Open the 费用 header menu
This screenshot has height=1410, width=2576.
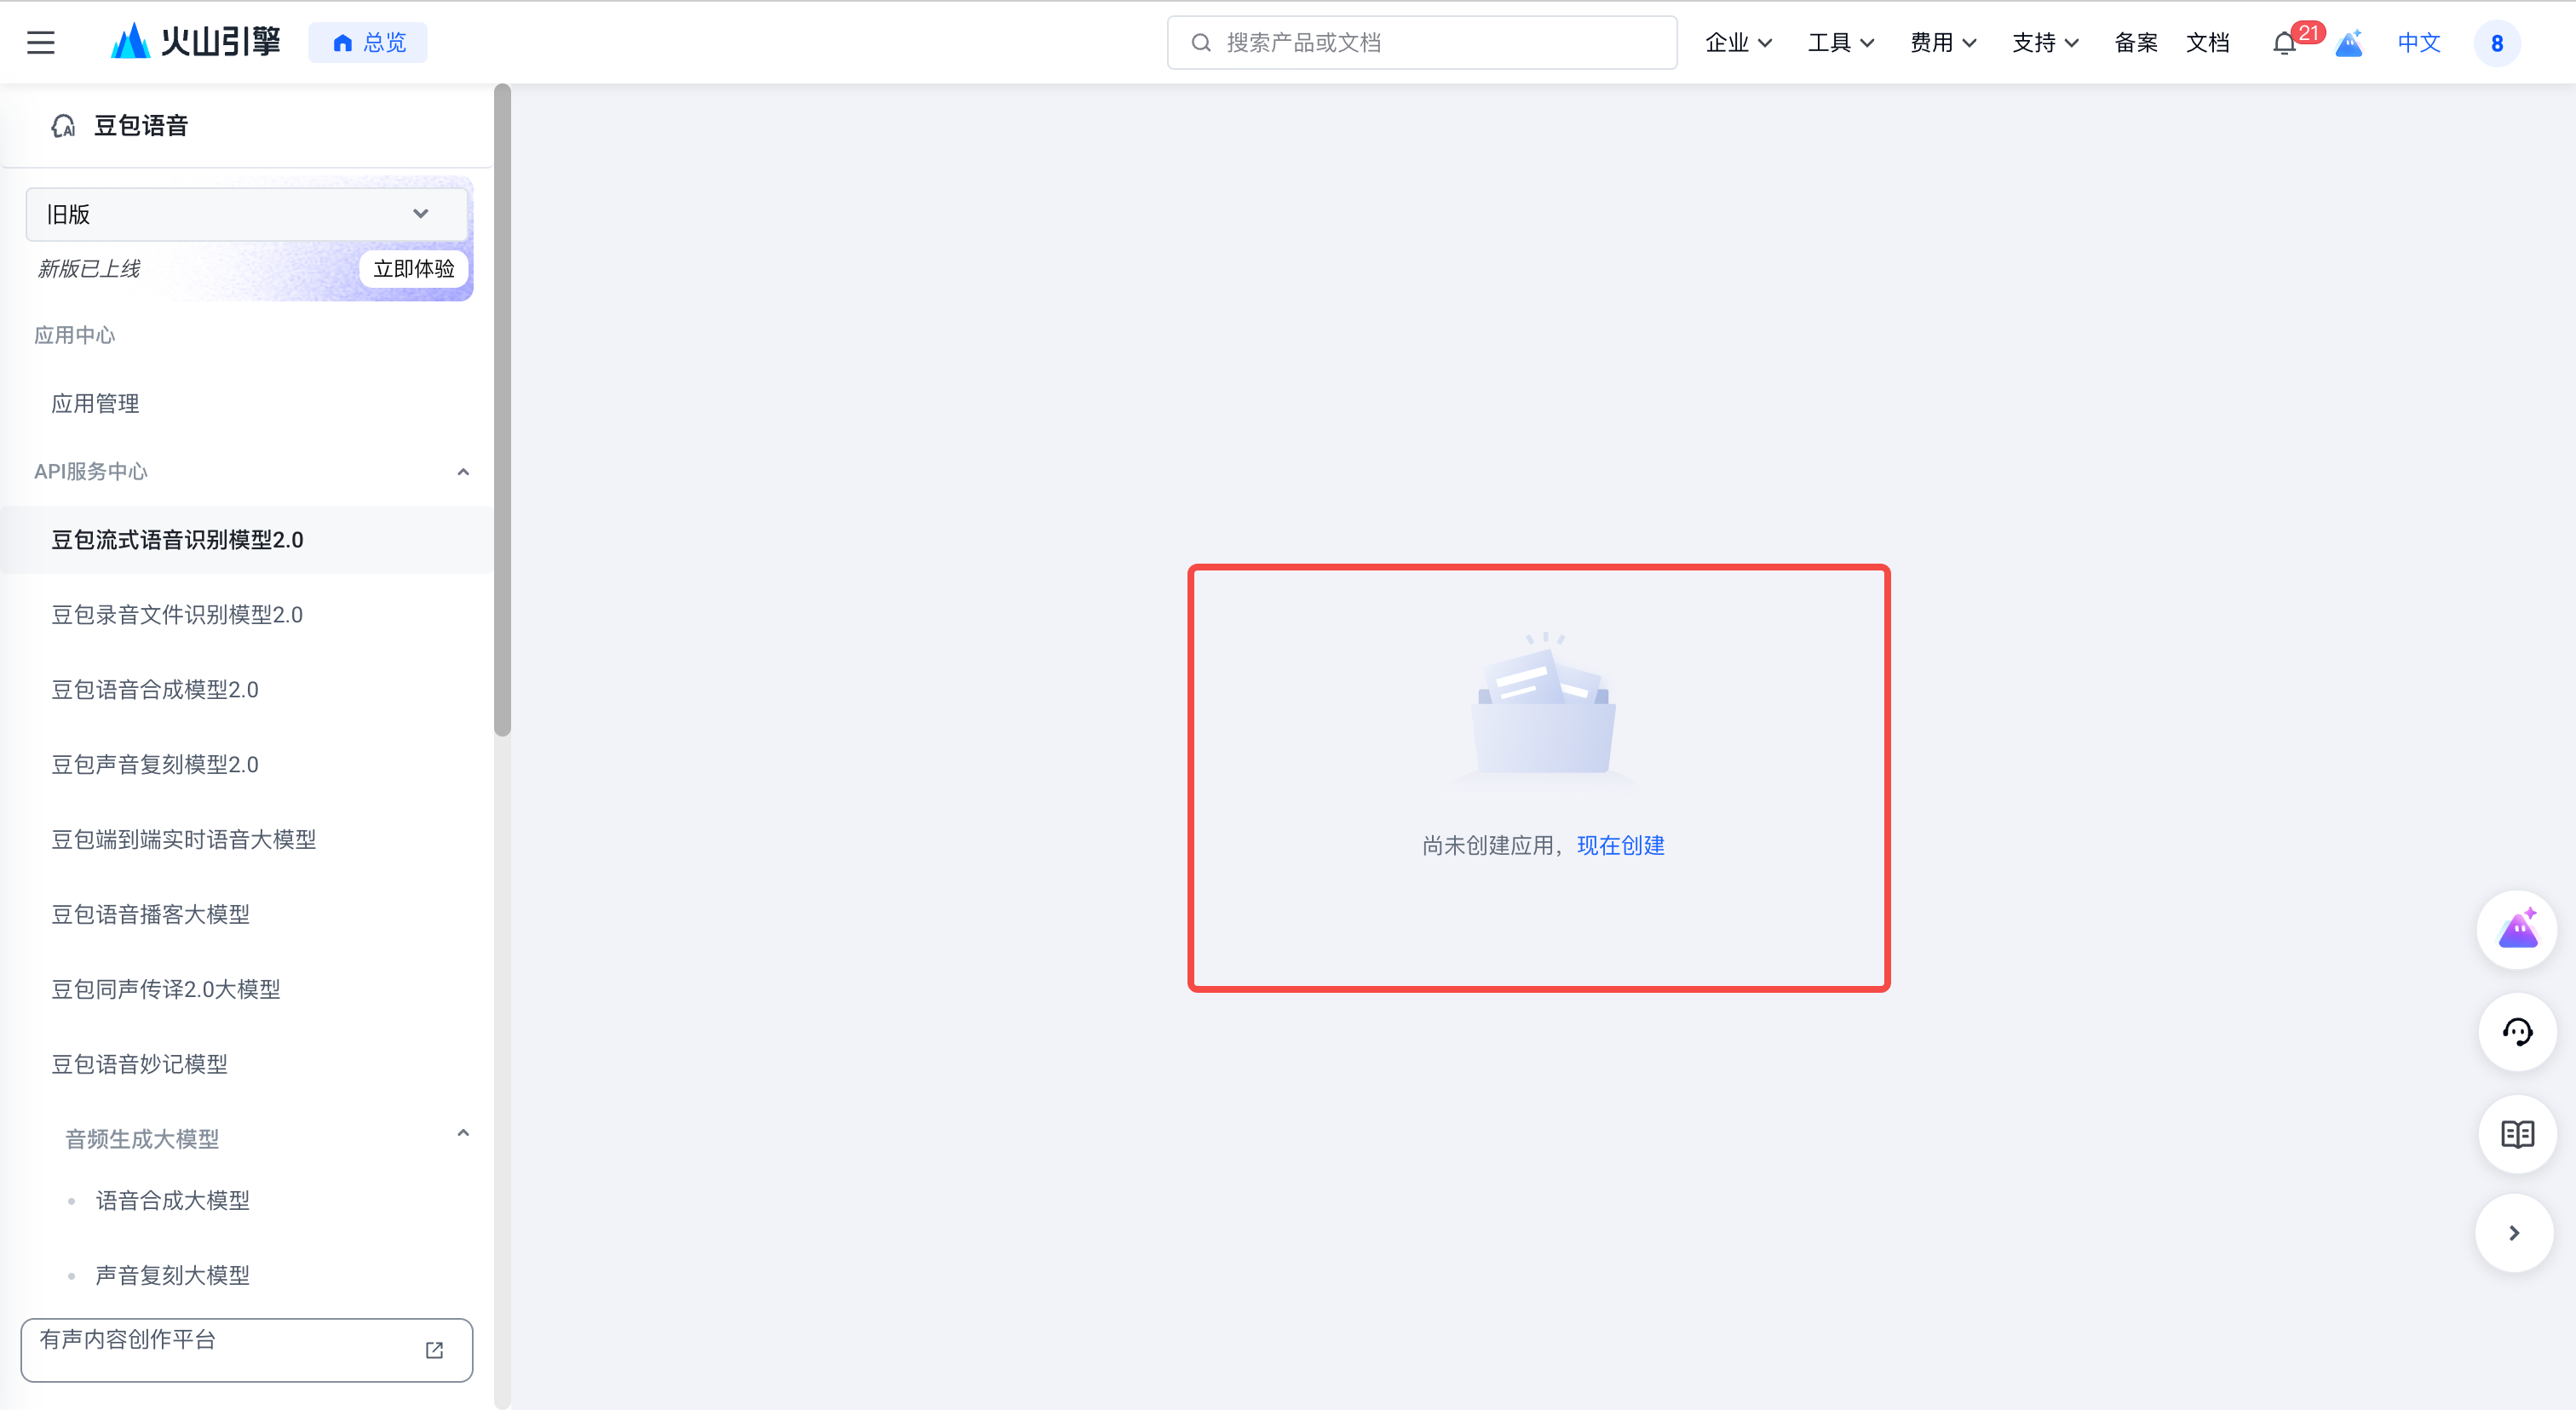click(1942, 43)
